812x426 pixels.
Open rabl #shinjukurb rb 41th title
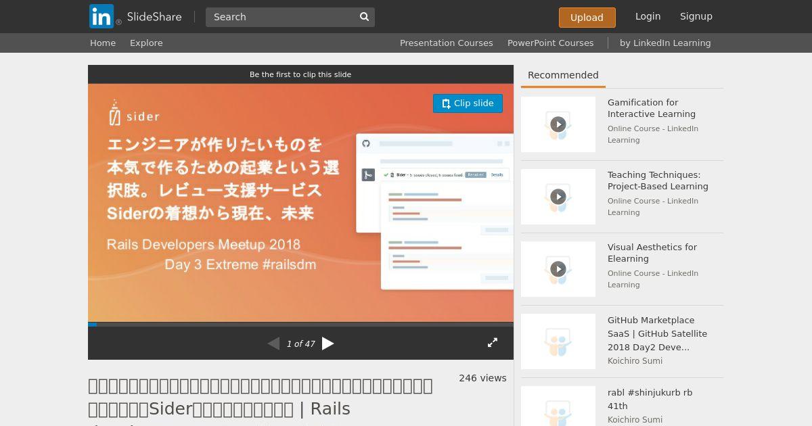[x=650, y=399]
